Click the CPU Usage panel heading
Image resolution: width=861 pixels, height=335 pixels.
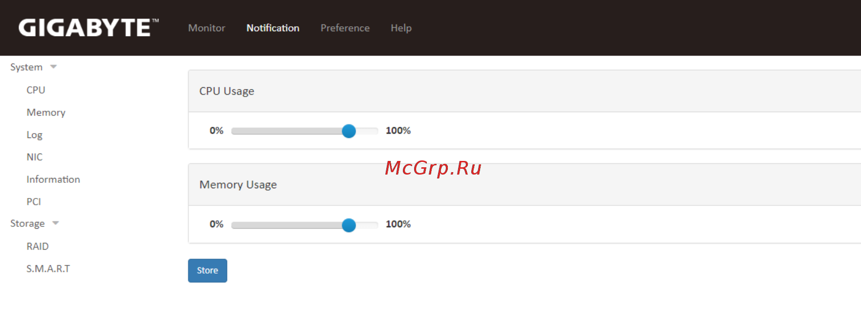227,91
